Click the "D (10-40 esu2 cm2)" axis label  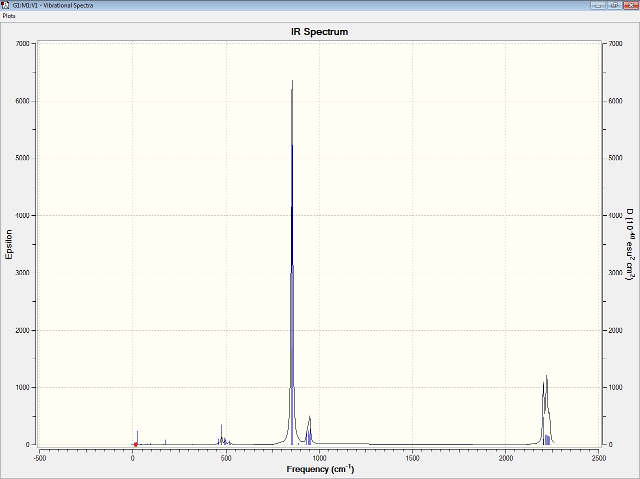coord(630,244)
